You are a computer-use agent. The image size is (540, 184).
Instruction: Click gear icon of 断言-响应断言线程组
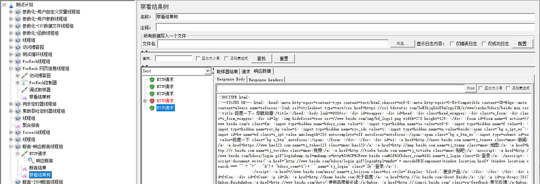point(18,146)
